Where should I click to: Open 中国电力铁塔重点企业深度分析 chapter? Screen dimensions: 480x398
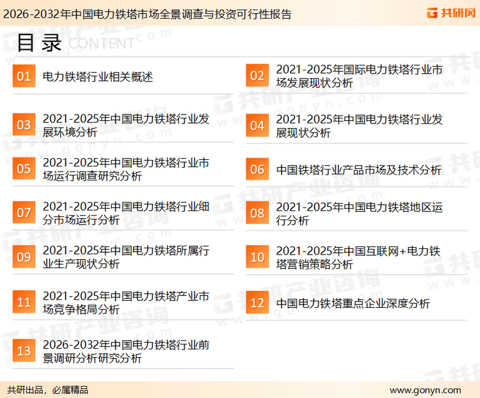tap(353, 303)
